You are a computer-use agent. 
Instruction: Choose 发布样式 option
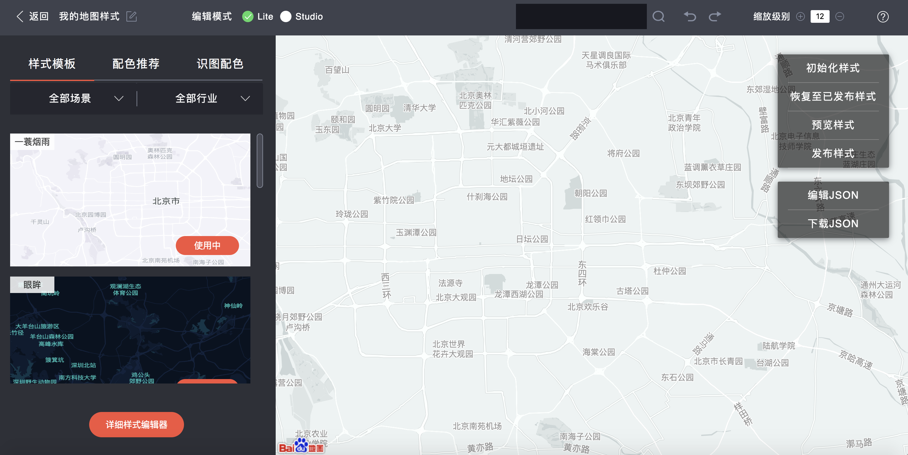point(833,153)
